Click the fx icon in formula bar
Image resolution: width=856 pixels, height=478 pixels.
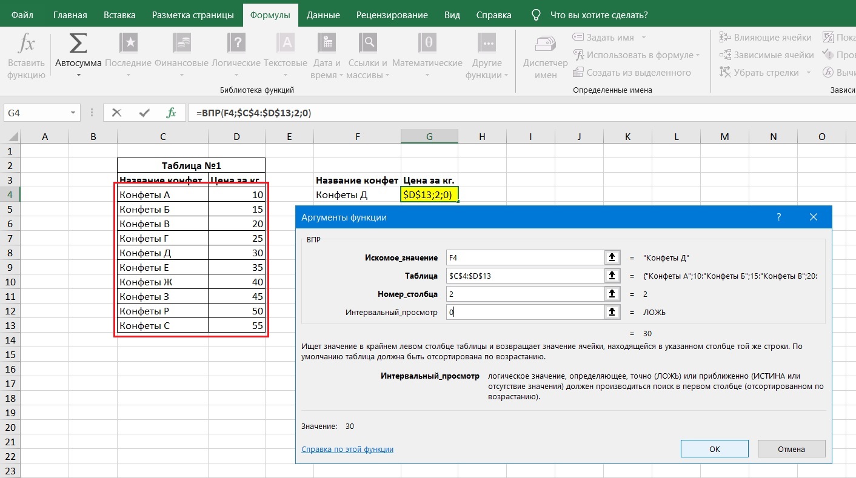[x=172, y=113]
